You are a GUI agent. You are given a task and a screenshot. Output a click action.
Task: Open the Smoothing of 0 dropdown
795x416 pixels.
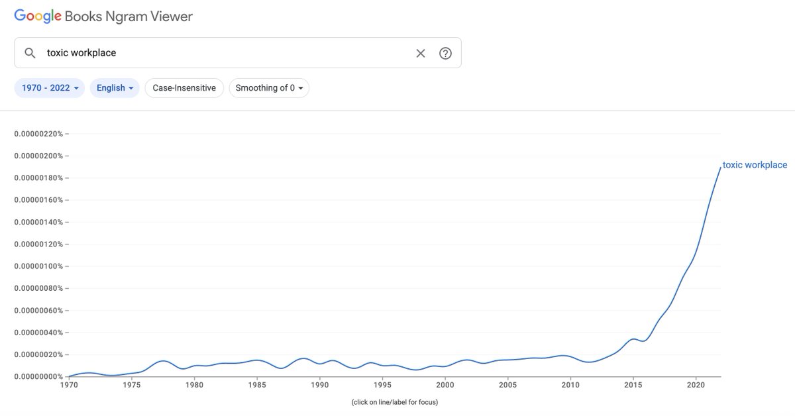(269, 87)
